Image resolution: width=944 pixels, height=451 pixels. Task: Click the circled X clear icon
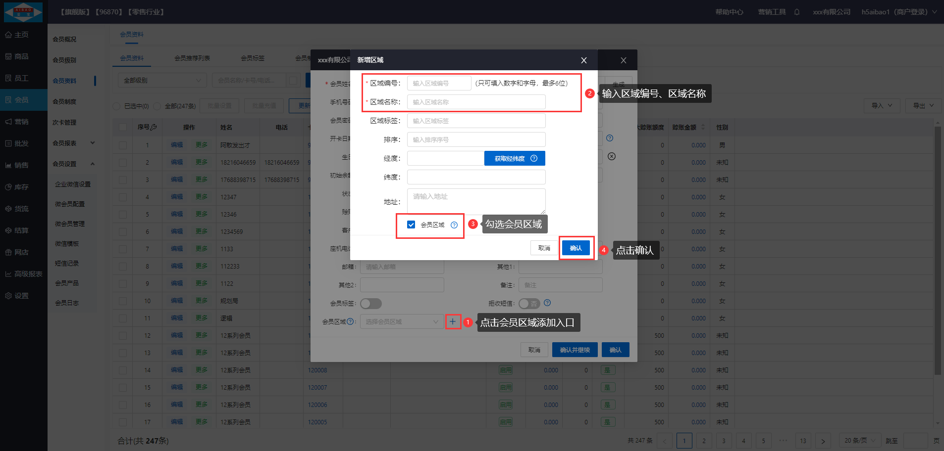coord(612,156)
